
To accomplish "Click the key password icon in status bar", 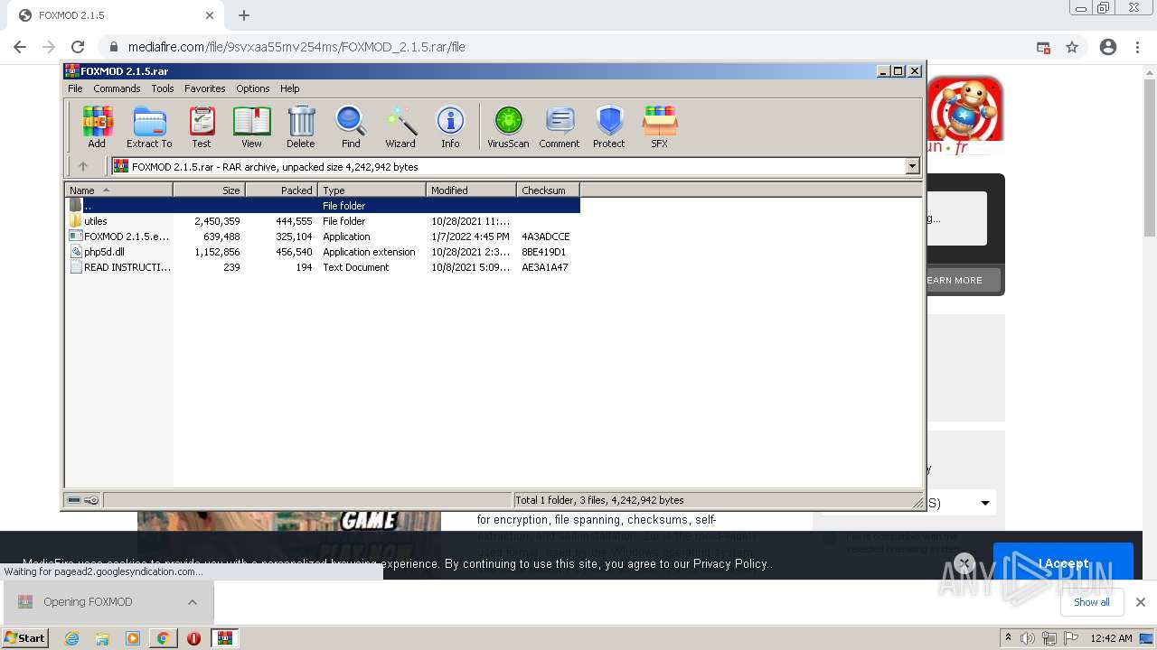I will (x=91, y=500).
